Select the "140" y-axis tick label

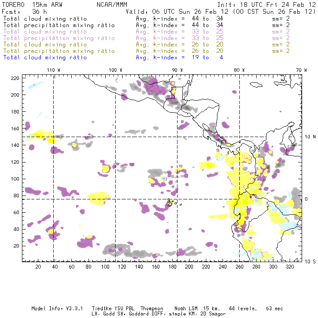click(x=15, y=145)
